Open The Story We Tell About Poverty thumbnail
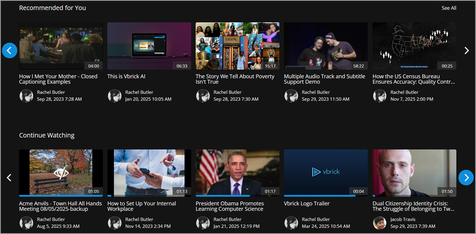 pos(238,46)
